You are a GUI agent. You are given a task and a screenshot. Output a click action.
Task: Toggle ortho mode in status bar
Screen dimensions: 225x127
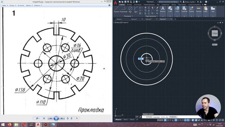pos(173,120)
